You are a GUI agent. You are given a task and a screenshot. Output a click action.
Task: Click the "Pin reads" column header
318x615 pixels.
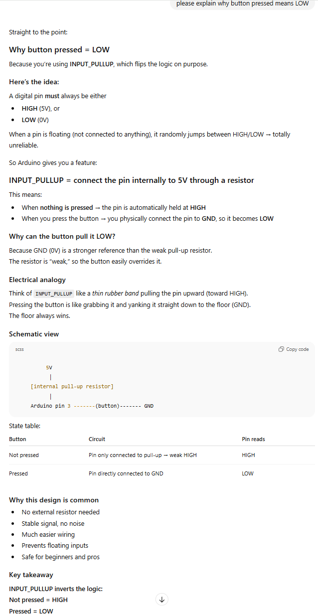pyautogui.click(x=253, y=439)
